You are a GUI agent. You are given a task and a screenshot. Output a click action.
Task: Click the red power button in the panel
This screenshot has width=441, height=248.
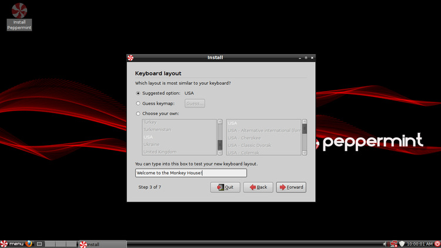point(437,244)
